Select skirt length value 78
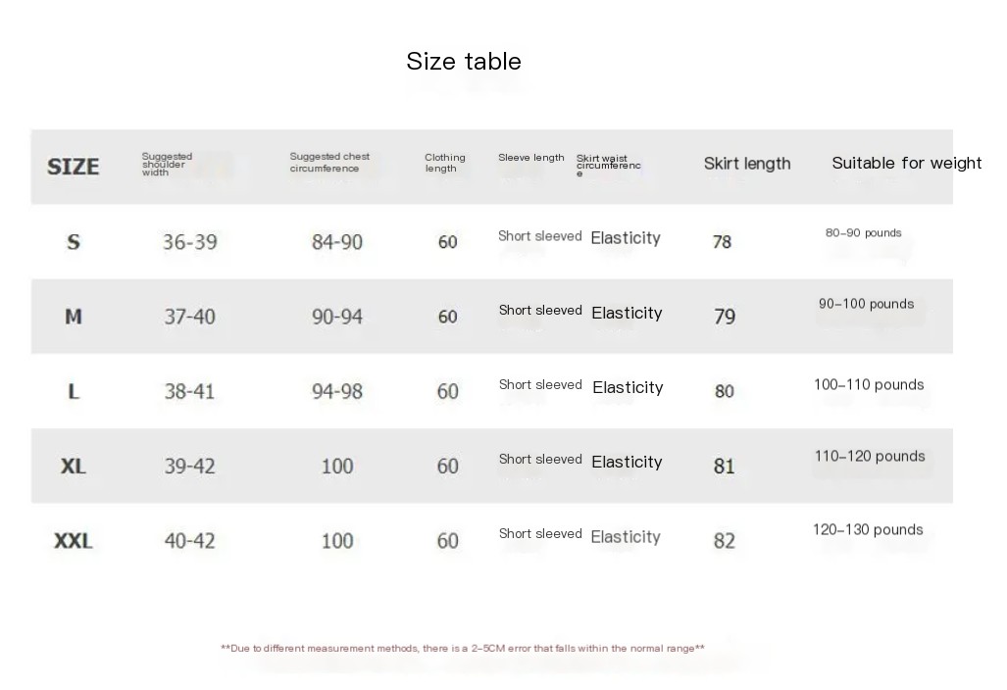This screenshot has height=690, width=1007. pos(722,241)
